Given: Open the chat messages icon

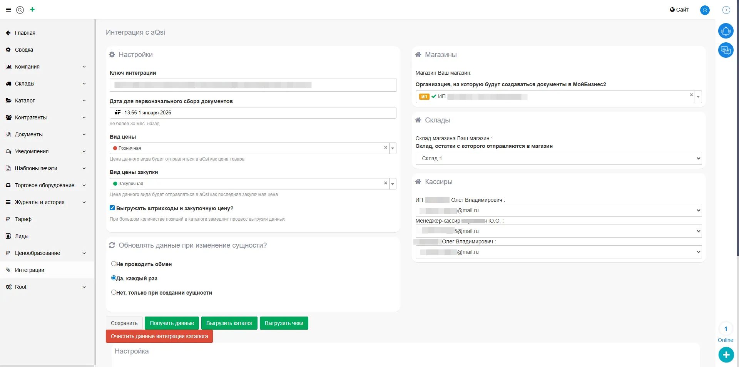Looking at the screenshot, I should [726, 50].
